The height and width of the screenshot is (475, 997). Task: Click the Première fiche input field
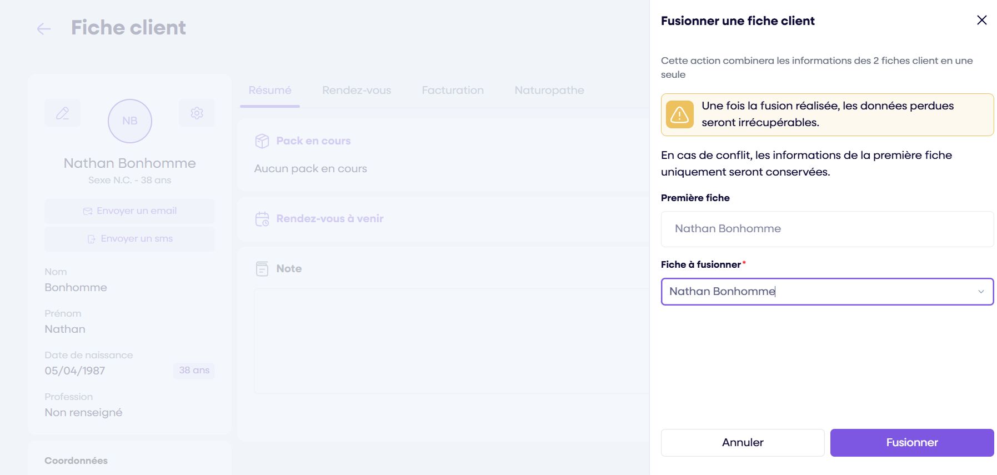click(826, 229)
